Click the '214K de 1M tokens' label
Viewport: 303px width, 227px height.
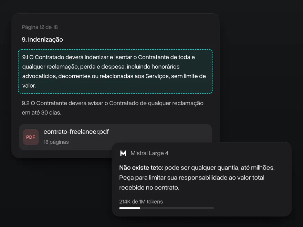point(141,202)
